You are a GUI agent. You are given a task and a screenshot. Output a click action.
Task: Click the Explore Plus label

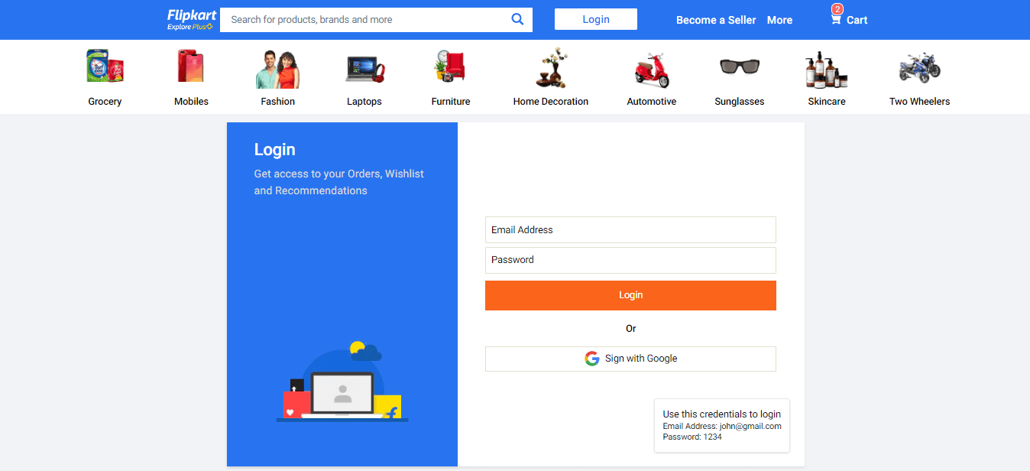pyautogui.click(x=190, y=27)
